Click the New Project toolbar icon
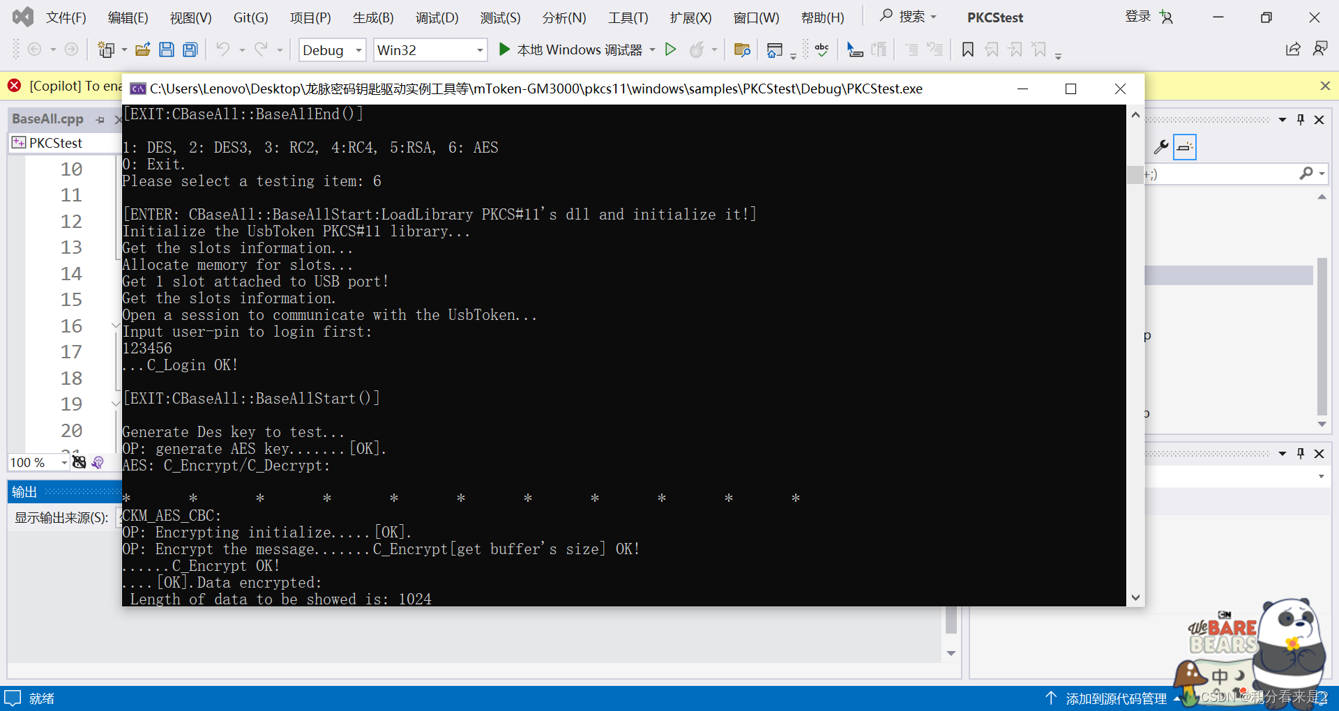 106,49
